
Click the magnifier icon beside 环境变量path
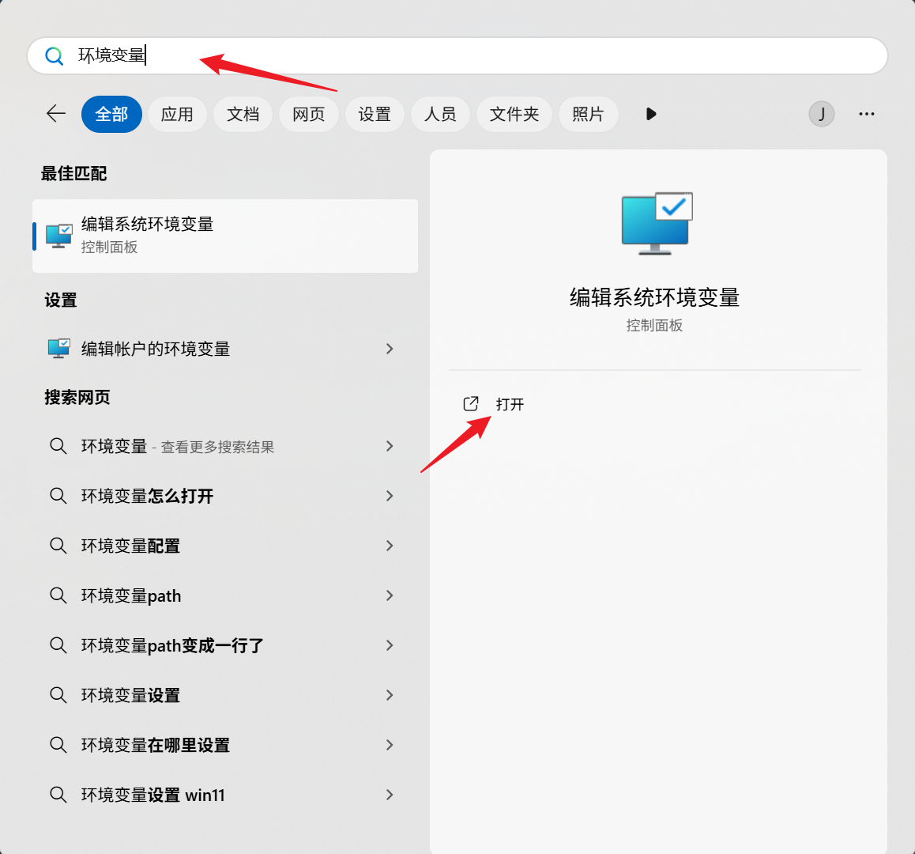point(58,595)
